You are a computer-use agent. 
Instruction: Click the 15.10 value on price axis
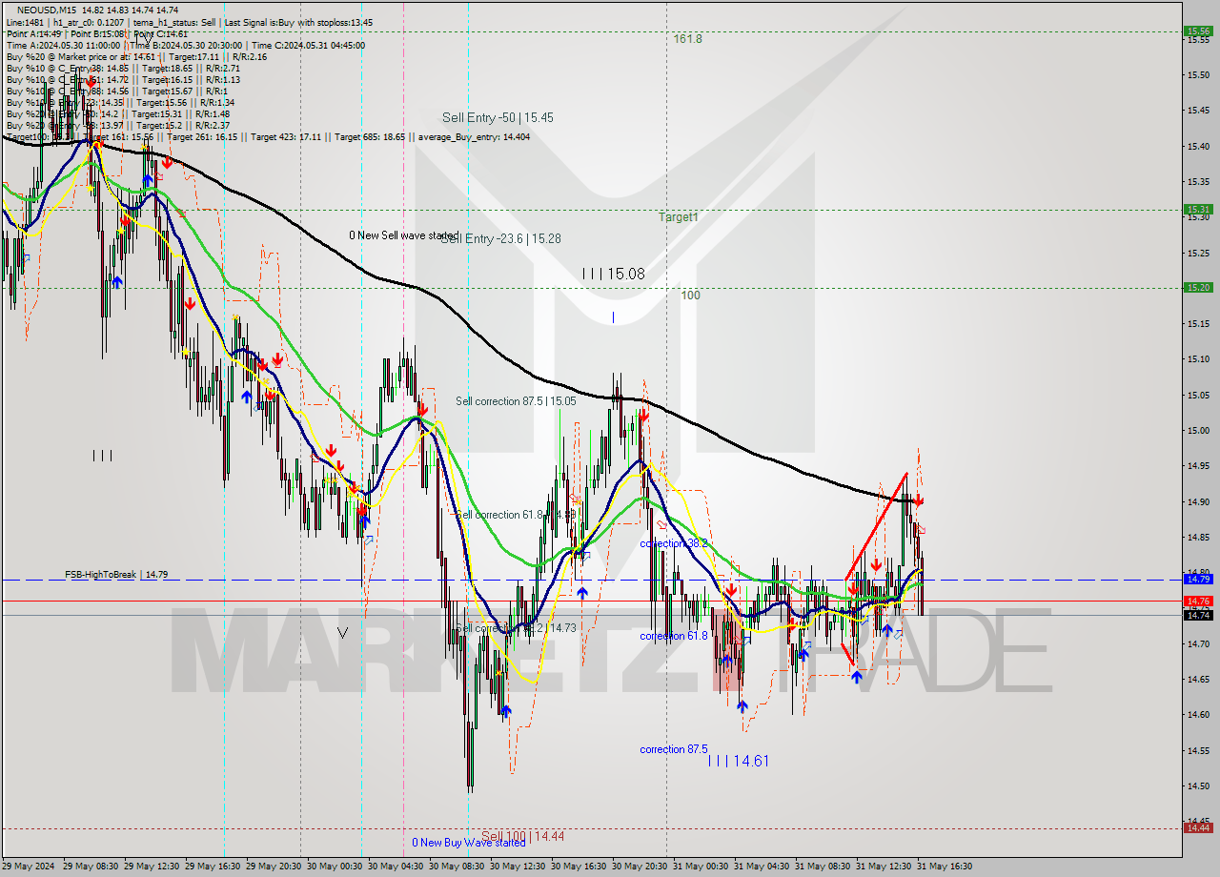tap(1198, 359)
